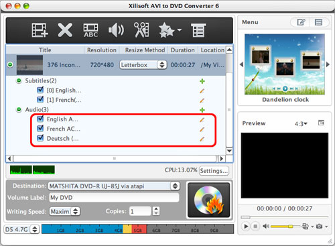335x246 pixels.
Task: Open the effects star dropdown arrow
Action: coord(180,29)
